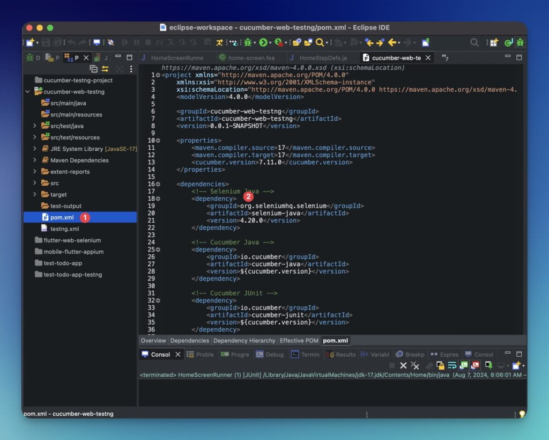The width and height of the screenshot is (549, 440).
Task: Switch to the Terminal view tab
Action: click(x=305, y=355)
